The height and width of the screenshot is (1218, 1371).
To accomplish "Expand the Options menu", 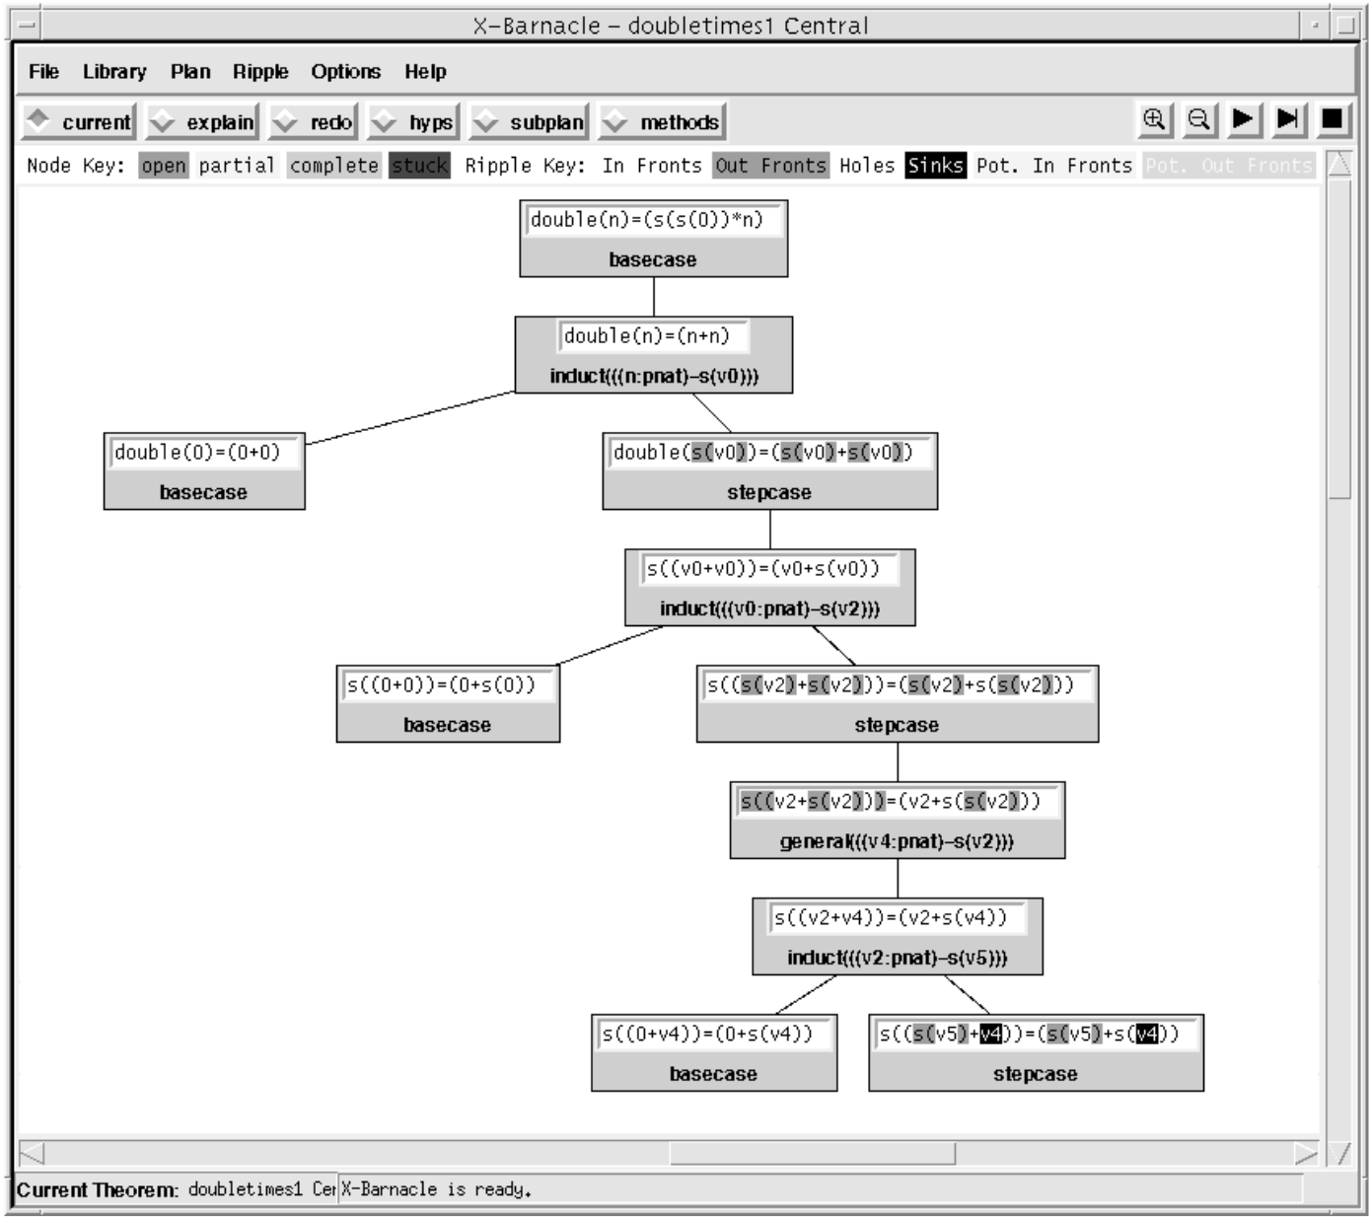I will pos(345,72).
